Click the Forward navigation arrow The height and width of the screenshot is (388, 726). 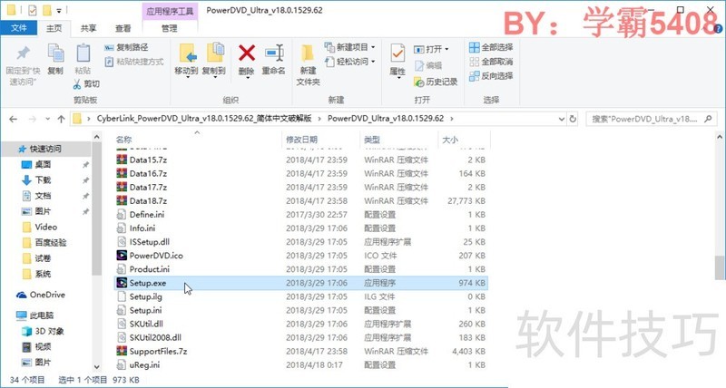pos(32,119)
